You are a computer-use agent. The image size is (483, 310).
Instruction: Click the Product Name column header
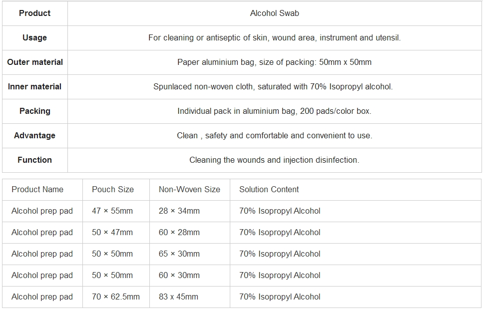pos(37,189)
